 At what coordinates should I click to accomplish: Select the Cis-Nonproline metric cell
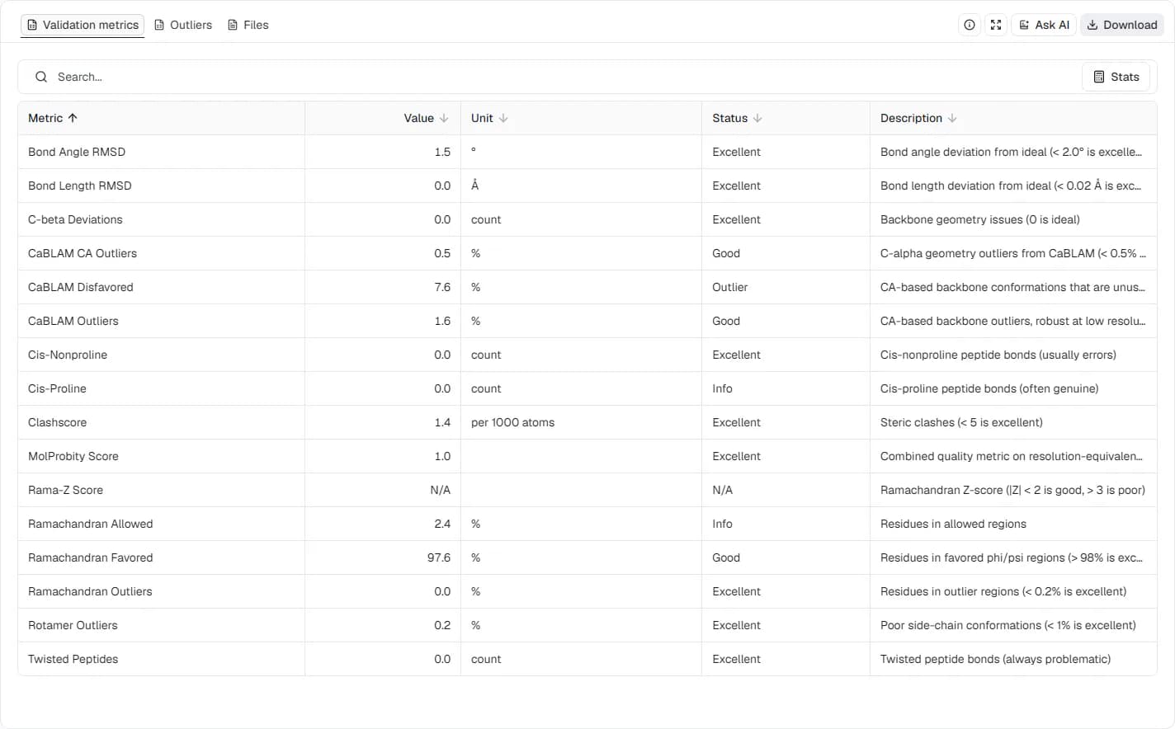click(x=162, y=355)
